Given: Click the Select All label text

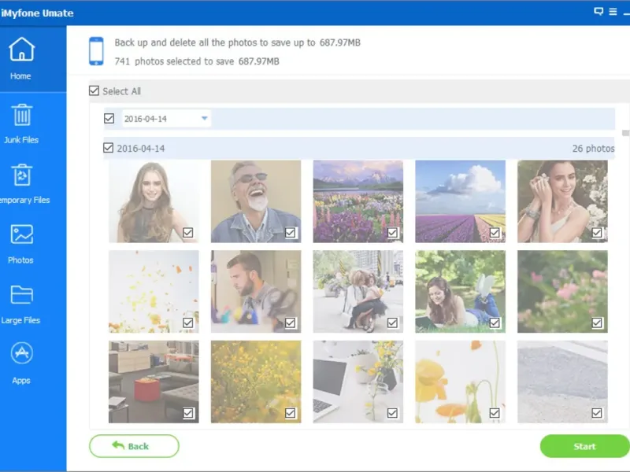Looking at the screenshot, I should pos(122,91).
